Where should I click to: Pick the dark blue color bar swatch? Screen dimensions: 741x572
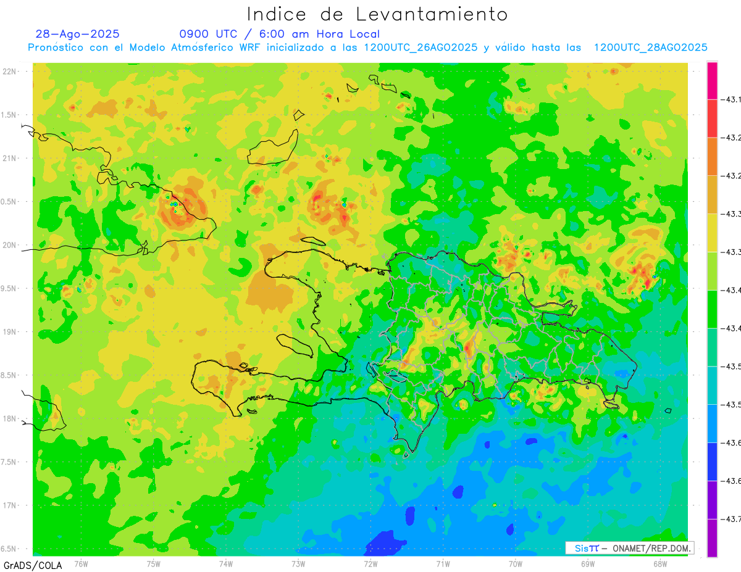pos(712,462)
